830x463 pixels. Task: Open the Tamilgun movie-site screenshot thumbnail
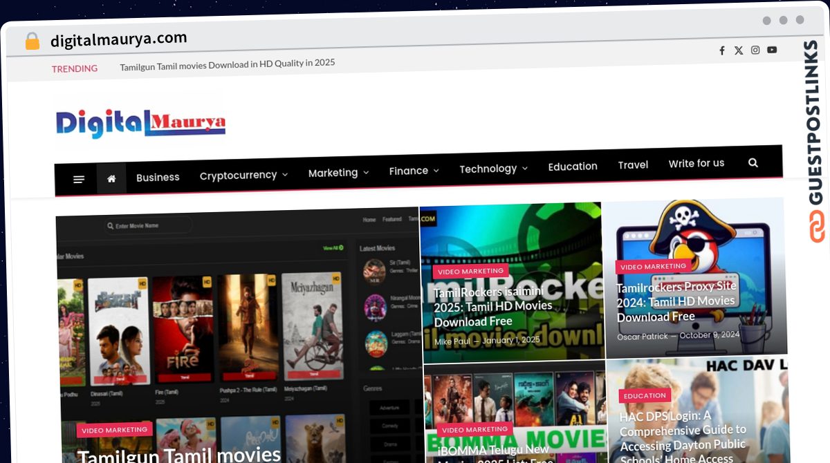(239, 337)
